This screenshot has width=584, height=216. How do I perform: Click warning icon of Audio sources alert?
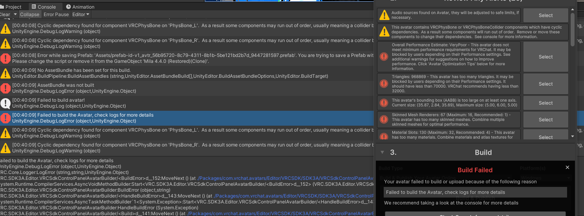pyautogui.click(x=384, y=15)
